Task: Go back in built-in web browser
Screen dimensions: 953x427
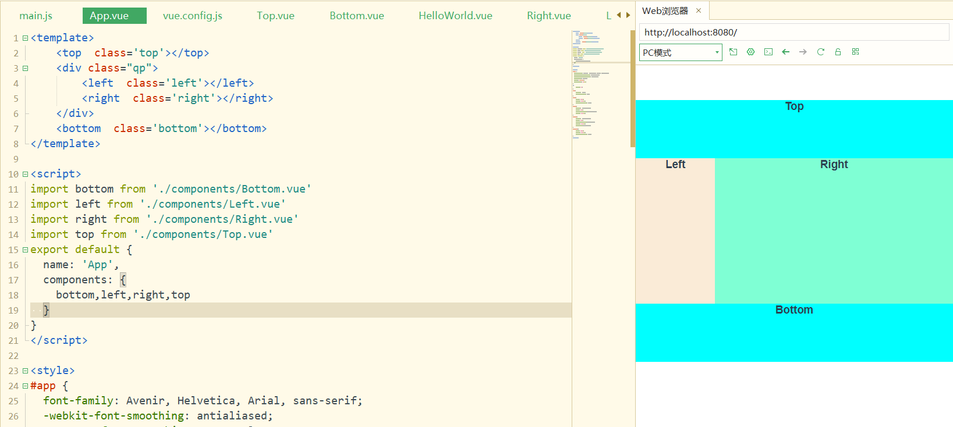Action: click(786, 52)
